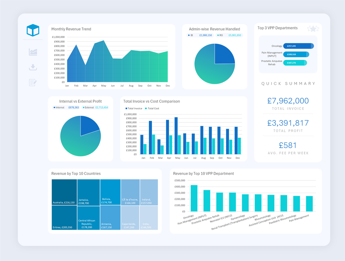Select the India £146,500 treemap tile
This screenshot has height=261, width=345.
click(x=149, y=218)
